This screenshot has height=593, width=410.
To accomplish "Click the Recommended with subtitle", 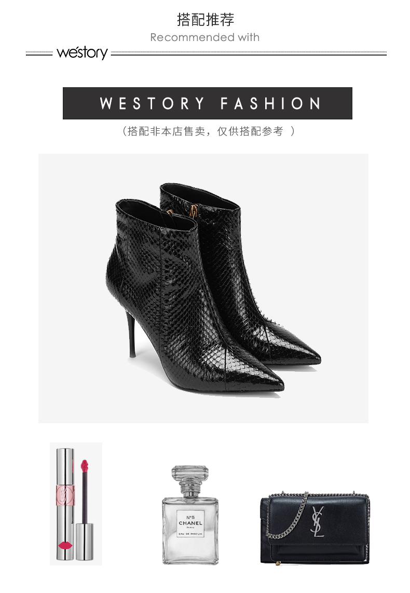I will 205,37.
